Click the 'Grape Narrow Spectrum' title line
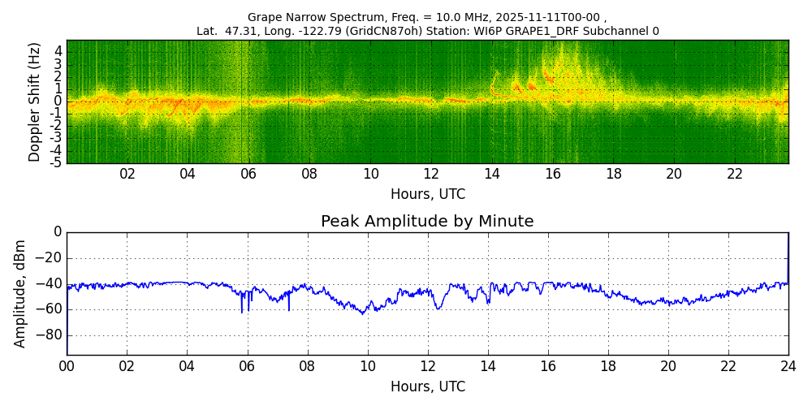Screen dimensions: 812x406 [x=427, y=17]
